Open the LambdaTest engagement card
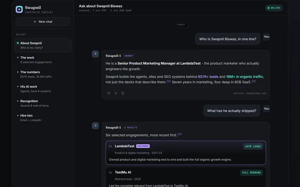Image resolution: width=300 pixels, height=187 pixels. 186,153
